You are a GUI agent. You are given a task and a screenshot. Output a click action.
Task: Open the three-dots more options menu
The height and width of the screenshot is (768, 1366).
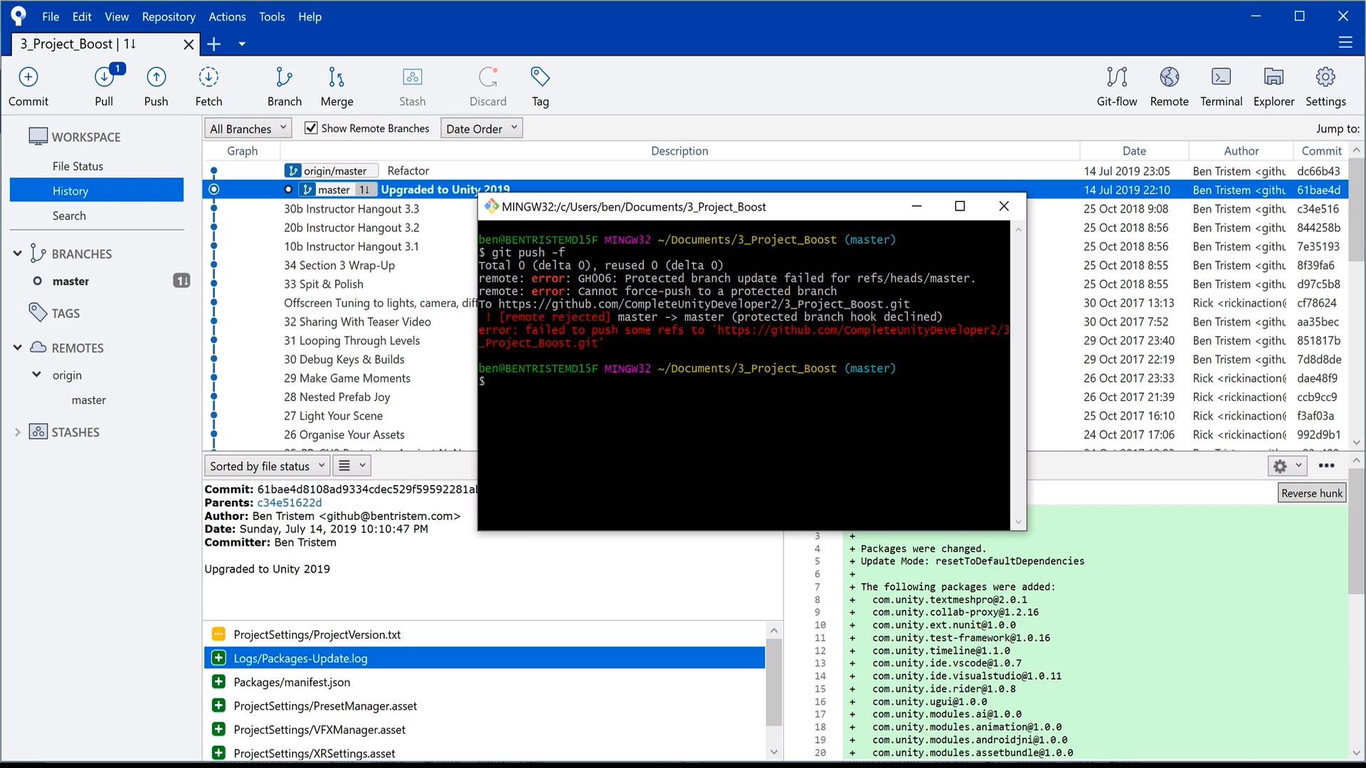click(1326, 466)
